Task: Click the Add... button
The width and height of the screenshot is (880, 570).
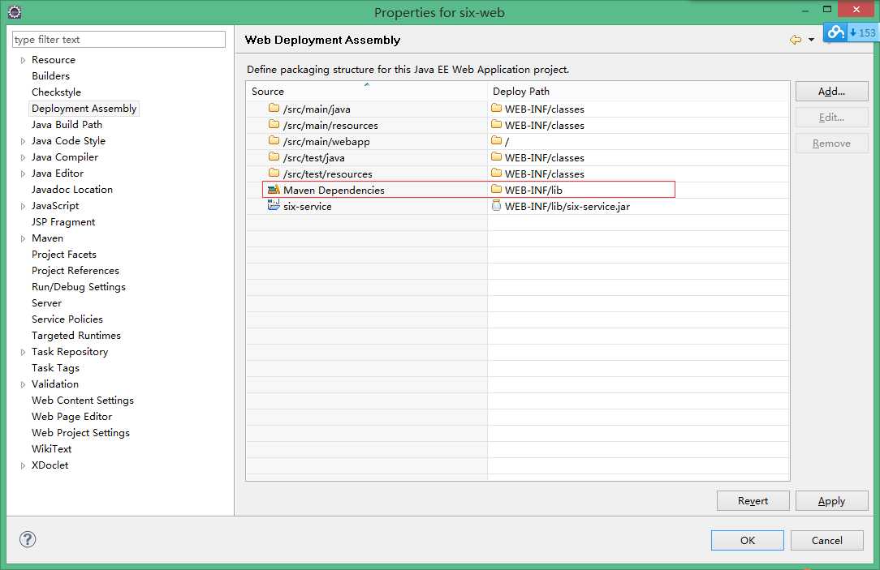Action: pyautogui.click(x=831, y=92)
